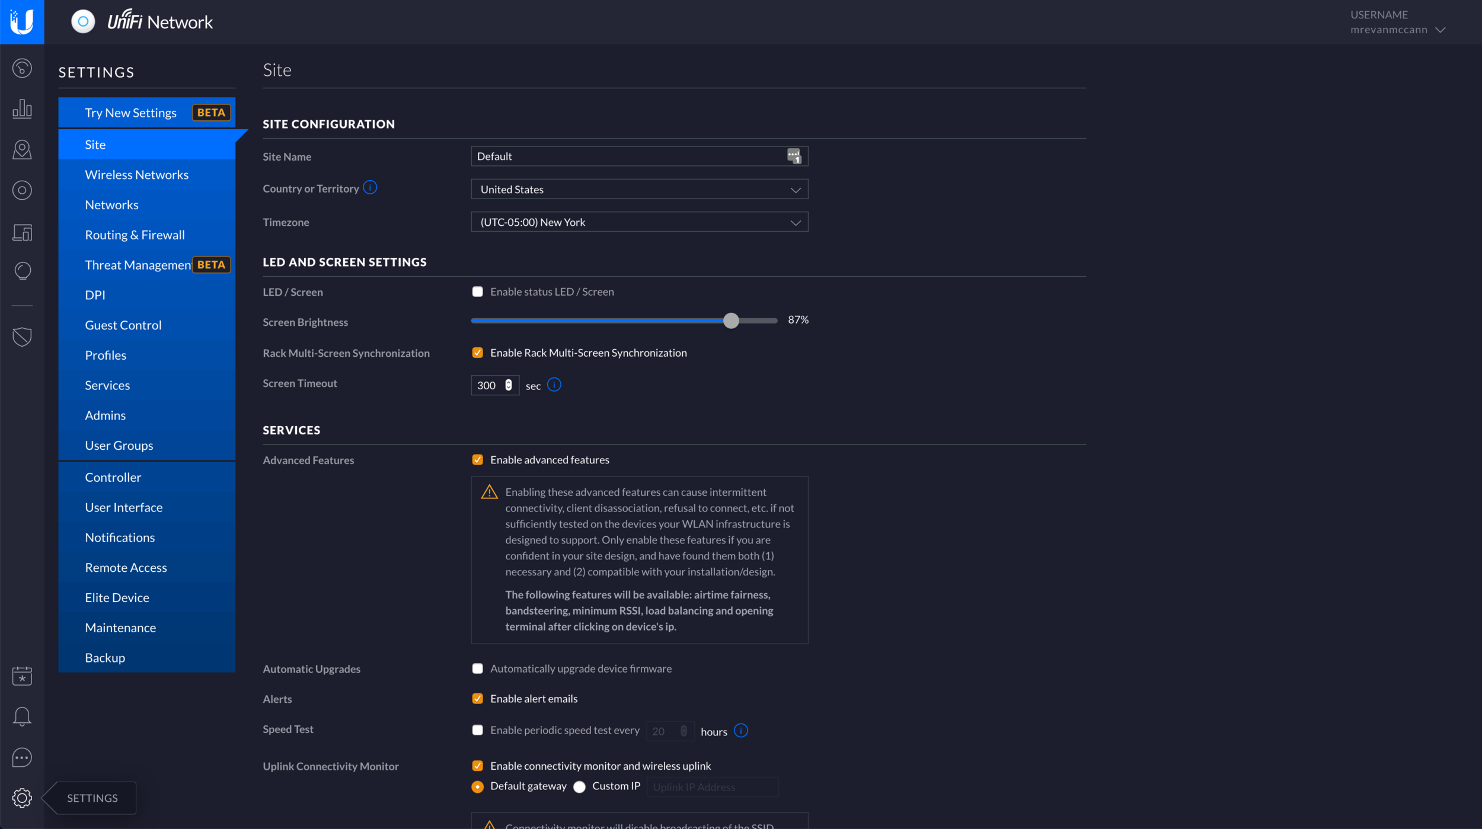Viewport: 1482px width, 829px height.
Task: Select Custom IP for uplink monitor
Action: pyautogui.click(x=580, y=786)
